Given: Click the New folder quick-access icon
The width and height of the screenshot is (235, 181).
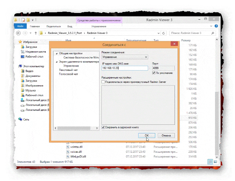Looking at the screenshot, I should [28, 20].
